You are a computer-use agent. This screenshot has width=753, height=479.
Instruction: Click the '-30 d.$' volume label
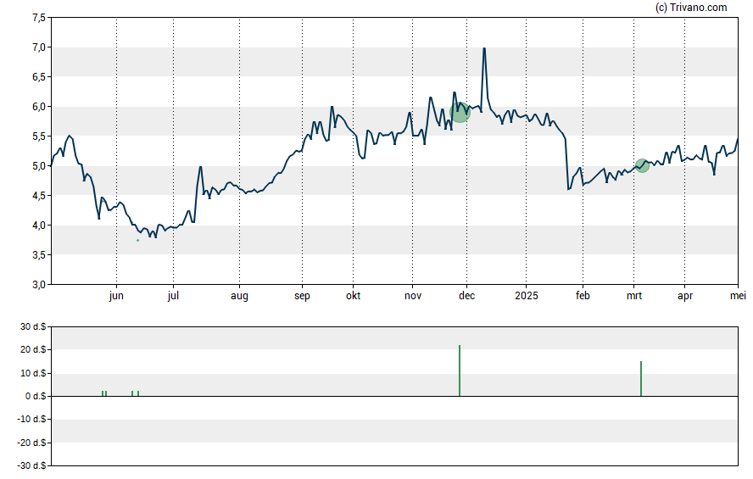31,465
